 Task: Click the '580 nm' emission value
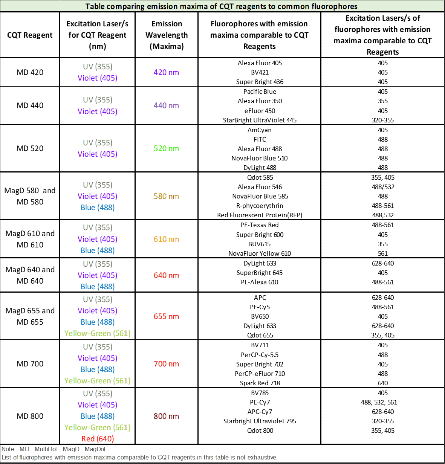pyautogui.click(x=166, y=196)
